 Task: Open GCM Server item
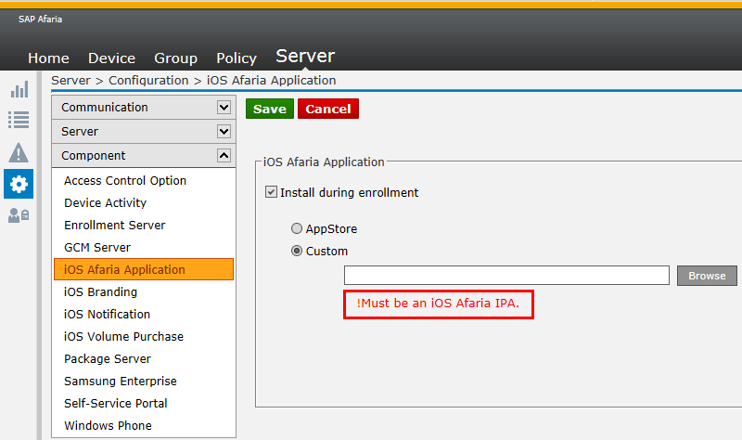point(97,247)
